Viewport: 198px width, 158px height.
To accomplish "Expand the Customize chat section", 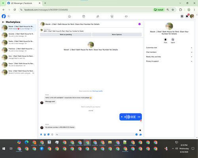I will pos(169,48).
